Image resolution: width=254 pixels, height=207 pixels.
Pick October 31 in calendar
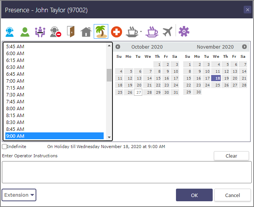click(175, 92)
